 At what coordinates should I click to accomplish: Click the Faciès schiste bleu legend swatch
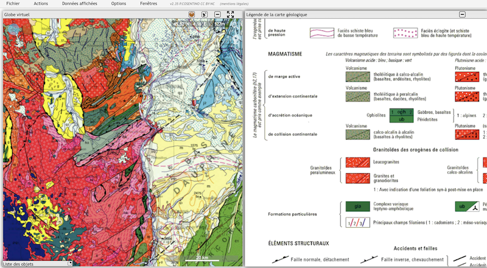322,33
